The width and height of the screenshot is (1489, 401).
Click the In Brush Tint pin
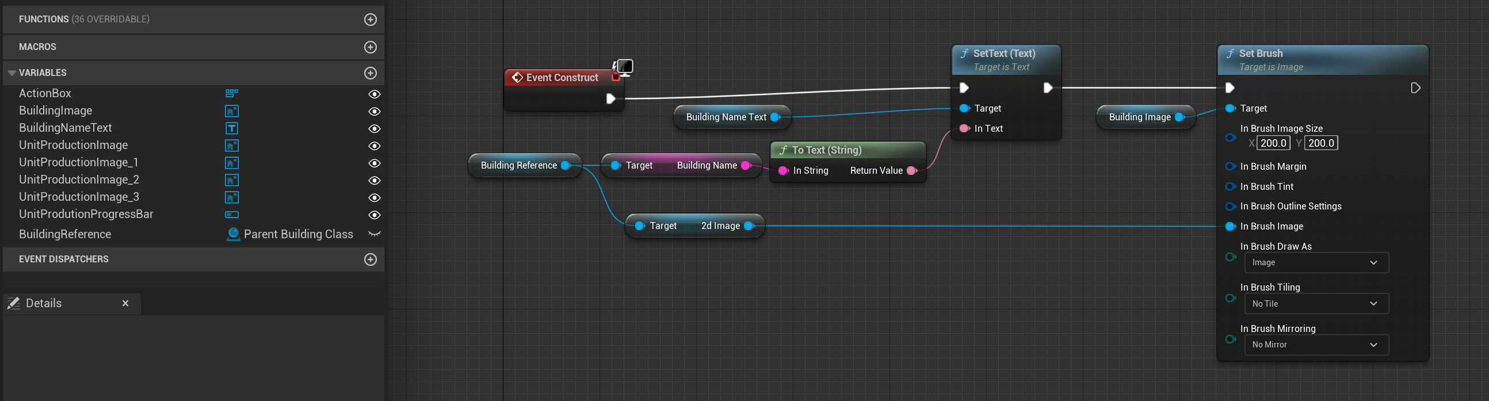(x=1231, y=186)
